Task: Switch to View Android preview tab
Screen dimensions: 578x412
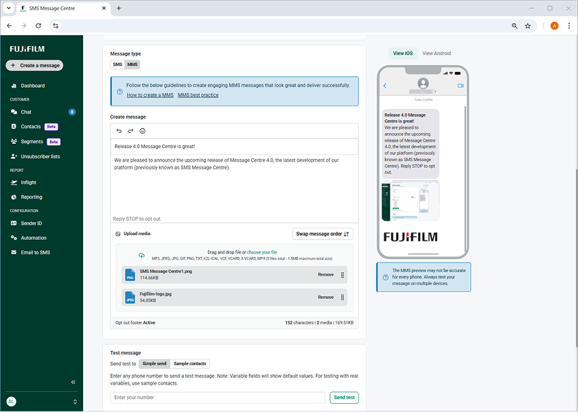Action: click(437, 53)
